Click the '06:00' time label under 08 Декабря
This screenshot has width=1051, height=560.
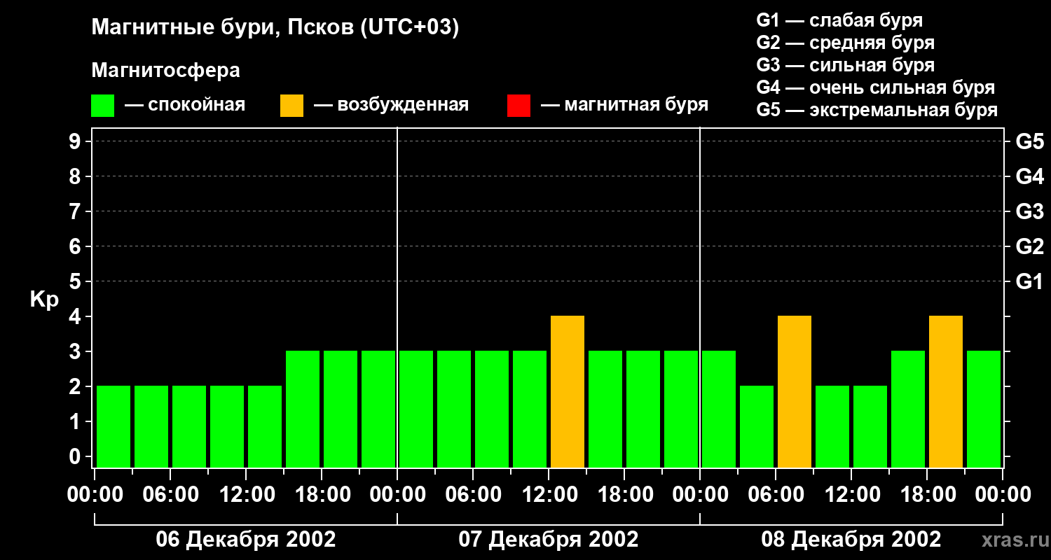776,495
